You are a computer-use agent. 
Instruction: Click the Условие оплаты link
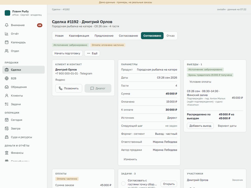(200, 82)
